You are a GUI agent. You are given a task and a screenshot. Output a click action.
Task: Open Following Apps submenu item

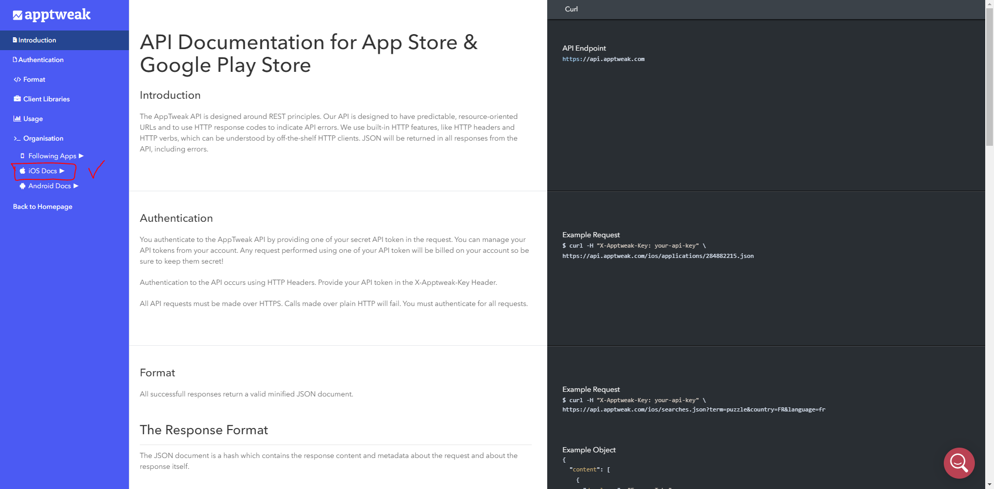point(52,156)
